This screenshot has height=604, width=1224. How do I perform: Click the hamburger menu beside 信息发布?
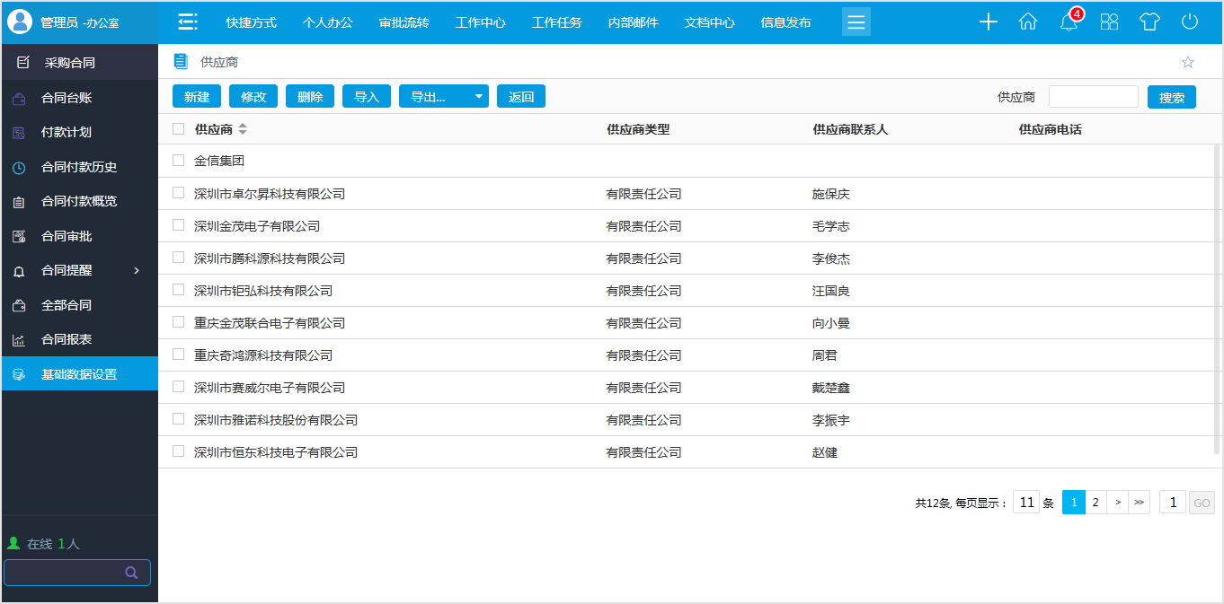point(856,22)
